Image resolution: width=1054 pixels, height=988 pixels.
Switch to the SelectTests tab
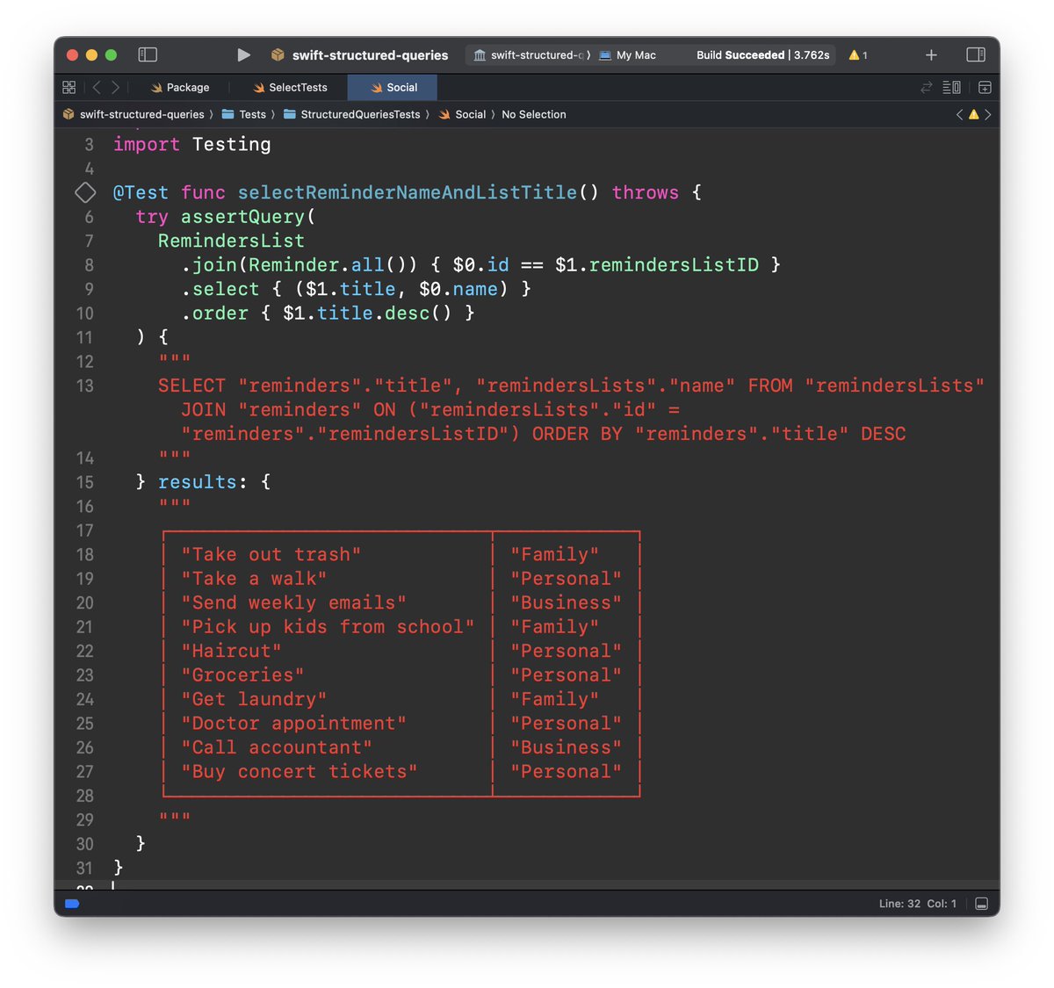tap(290, 87)
